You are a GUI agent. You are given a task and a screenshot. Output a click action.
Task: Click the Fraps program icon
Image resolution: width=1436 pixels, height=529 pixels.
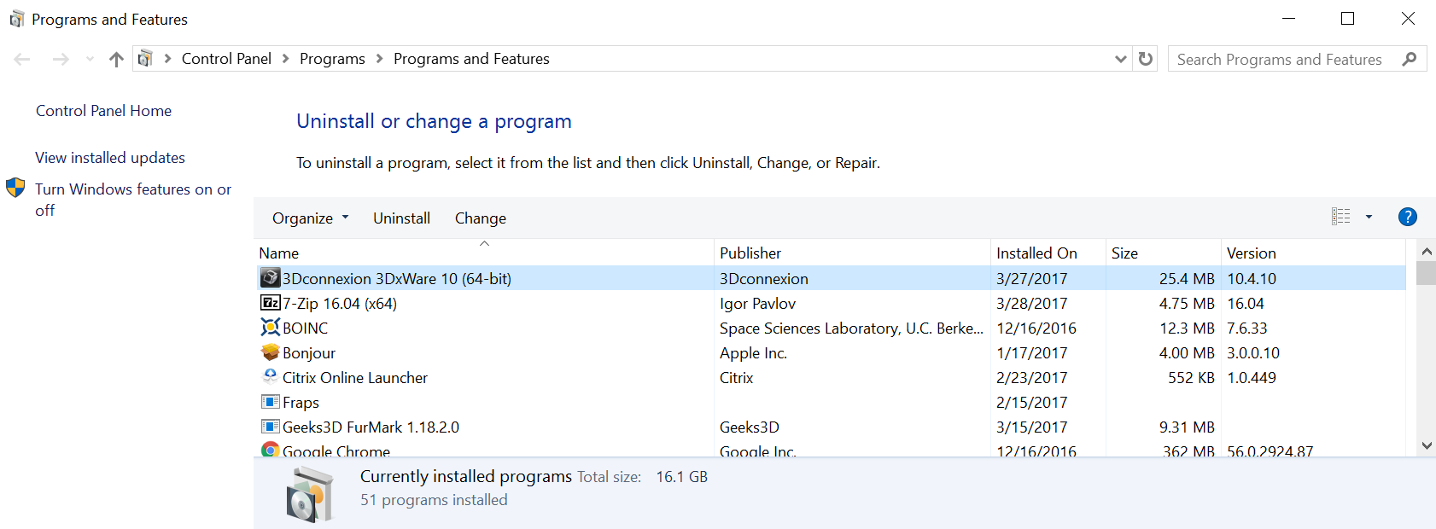[x=270, y=402]
